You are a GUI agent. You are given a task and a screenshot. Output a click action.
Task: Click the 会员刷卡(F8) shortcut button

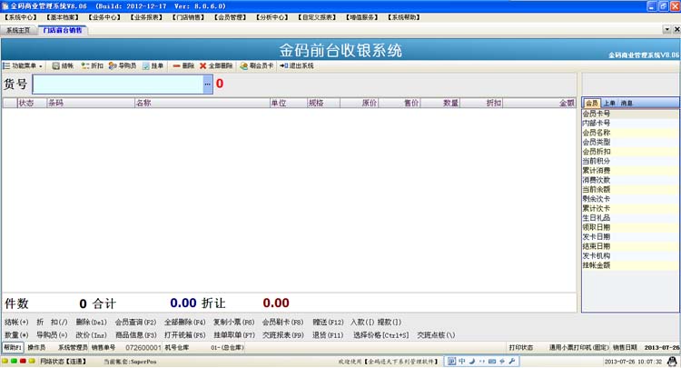pyautogui.click(x=282, y=323)
